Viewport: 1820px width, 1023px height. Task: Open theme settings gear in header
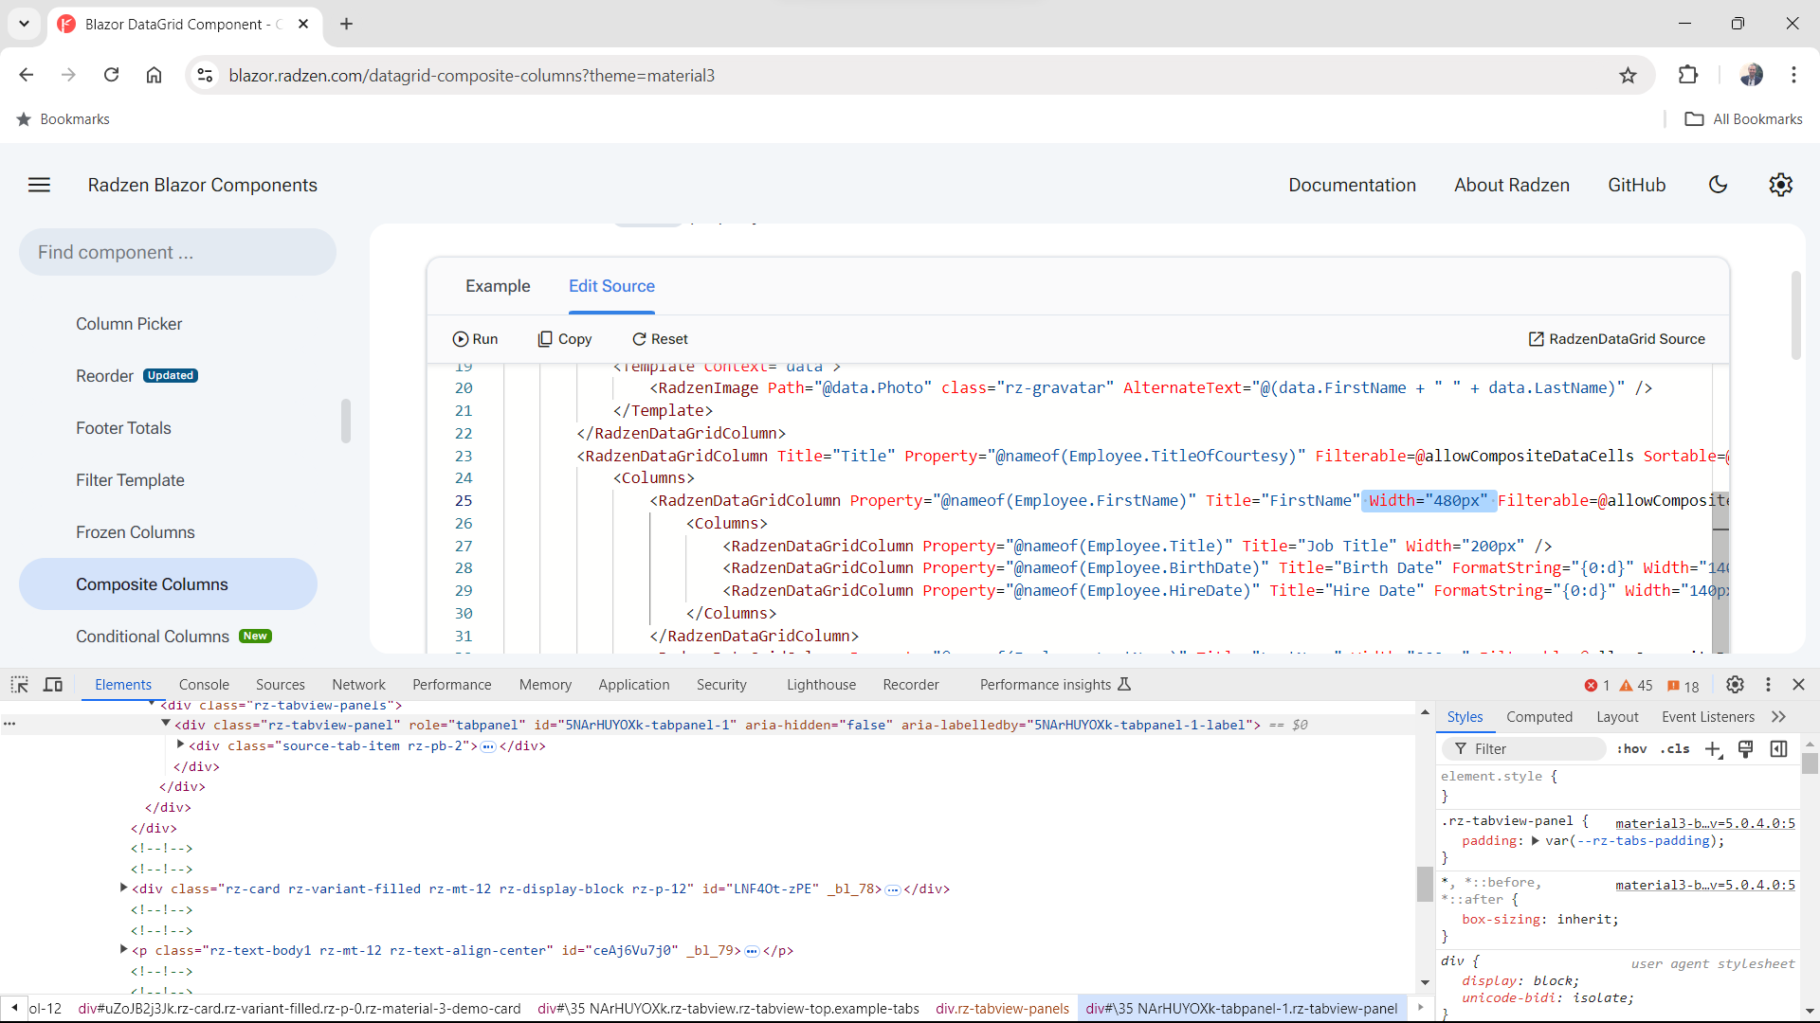coord(1780,185)
